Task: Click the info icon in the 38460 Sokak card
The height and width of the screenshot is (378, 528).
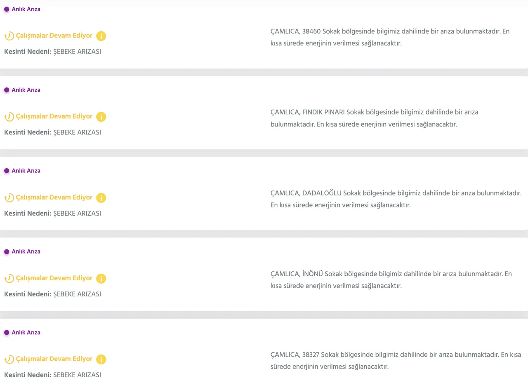Action: coord(101,36)
